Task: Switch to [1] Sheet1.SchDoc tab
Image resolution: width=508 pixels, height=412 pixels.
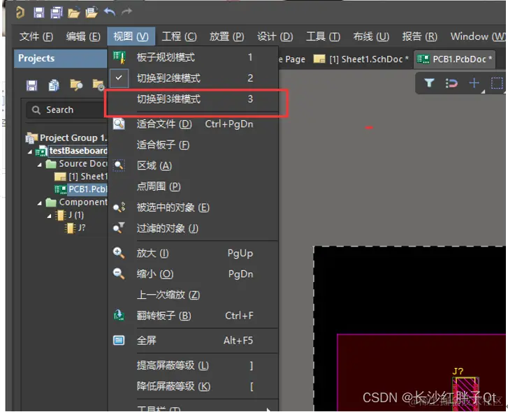Action: click(x=361, y=59)
